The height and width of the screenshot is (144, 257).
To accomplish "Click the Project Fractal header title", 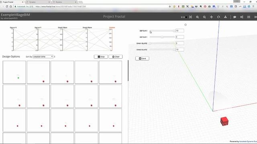I will (114, 17).
